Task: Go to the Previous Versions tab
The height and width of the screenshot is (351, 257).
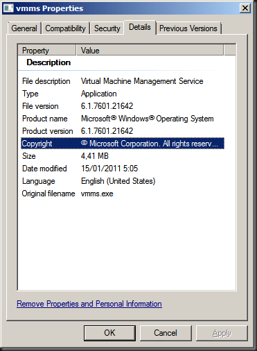Action: click(188, 28)
